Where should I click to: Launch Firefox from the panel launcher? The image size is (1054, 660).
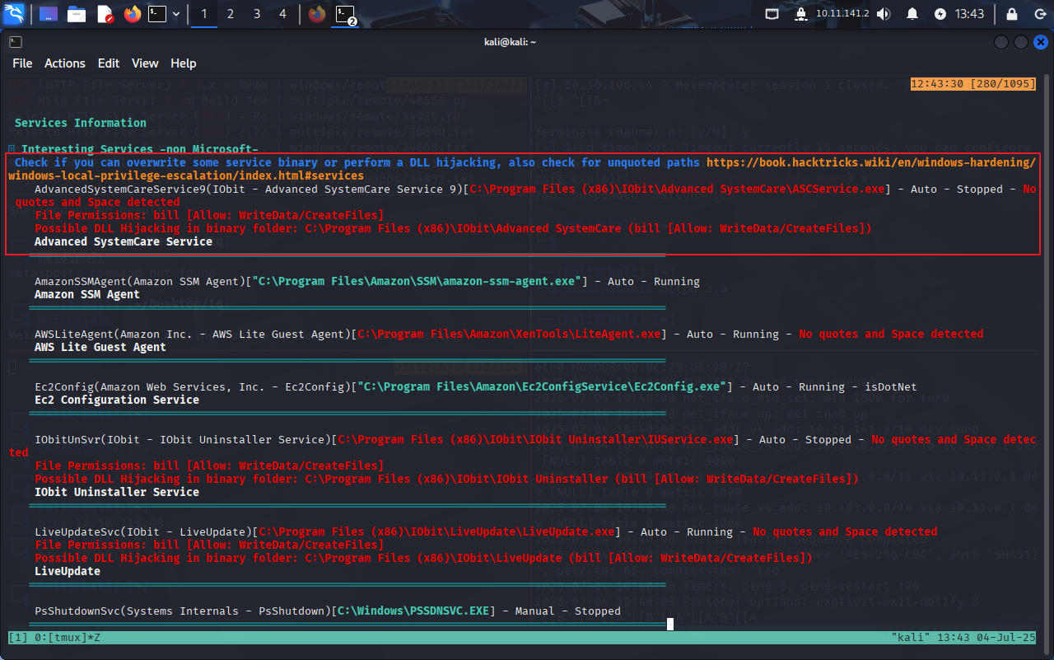[132, 14]
